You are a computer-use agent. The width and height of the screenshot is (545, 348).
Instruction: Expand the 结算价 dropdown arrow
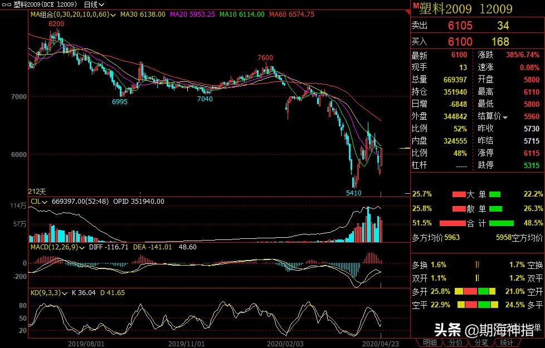pos(505,117)
